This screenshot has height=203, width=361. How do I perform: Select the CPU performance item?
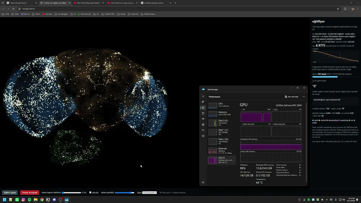221,105
